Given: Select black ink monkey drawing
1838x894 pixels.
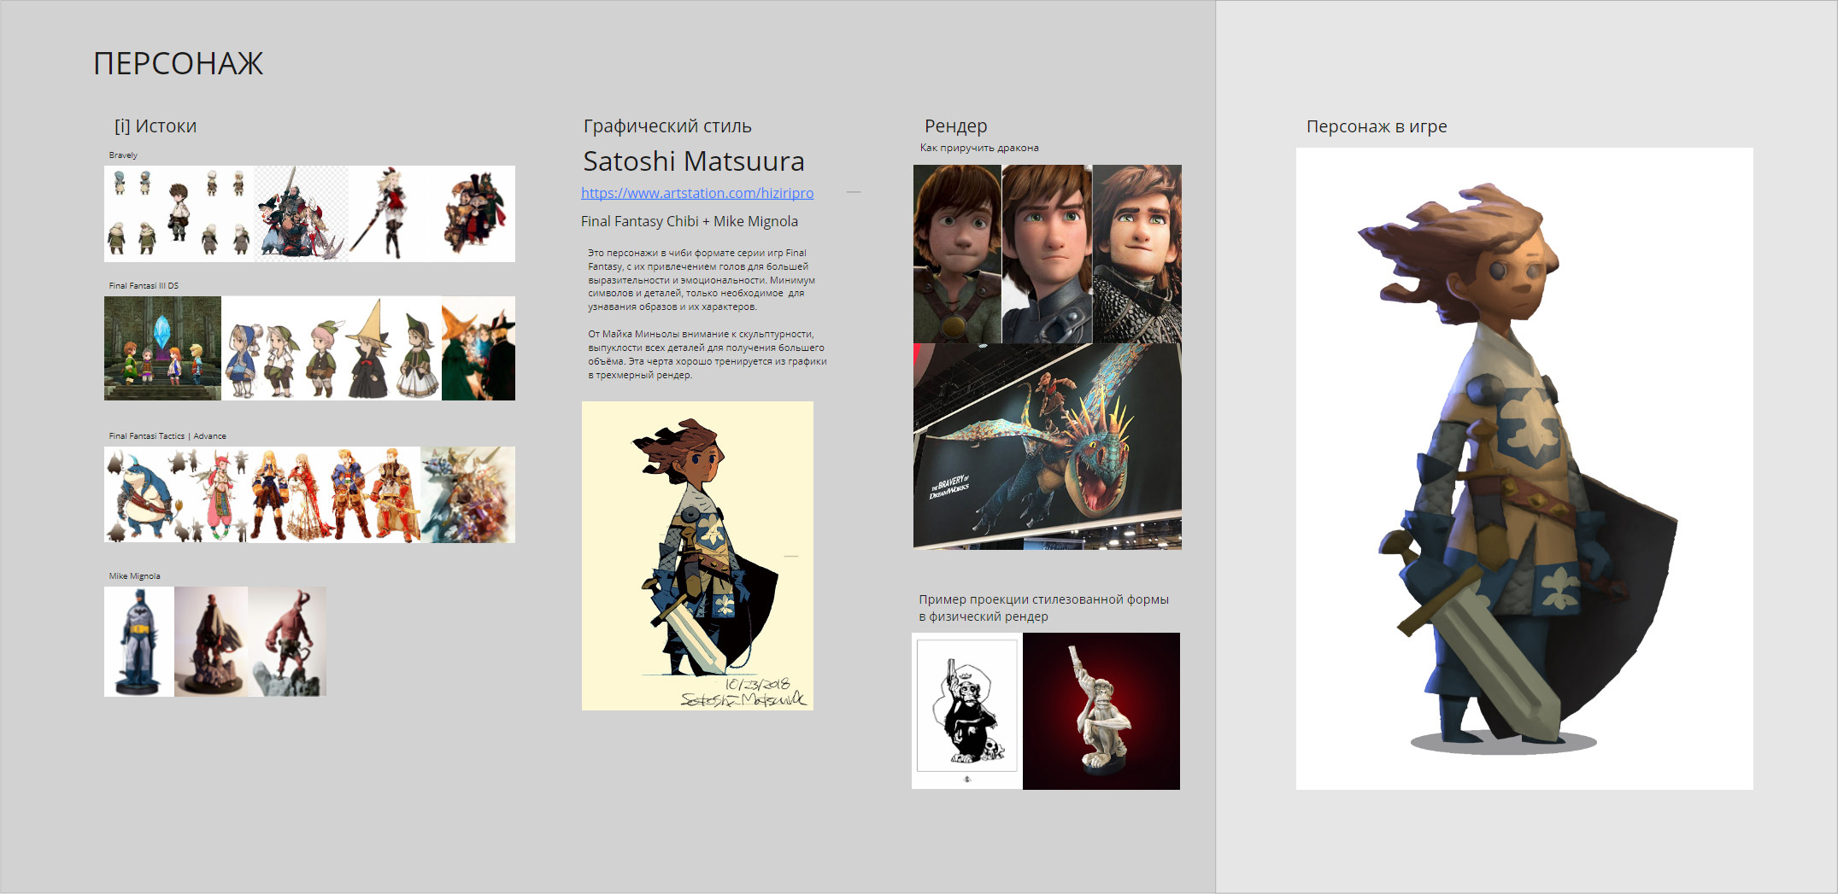Looking at the screenshot, I should click(x=967, y=710).
